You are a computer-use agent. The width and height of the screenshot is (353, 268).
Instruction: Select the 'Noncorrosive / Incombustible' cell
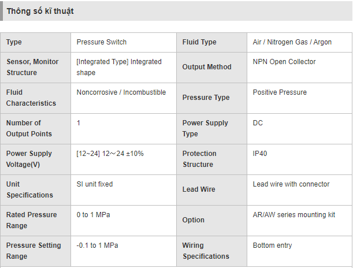click(124, 98)
